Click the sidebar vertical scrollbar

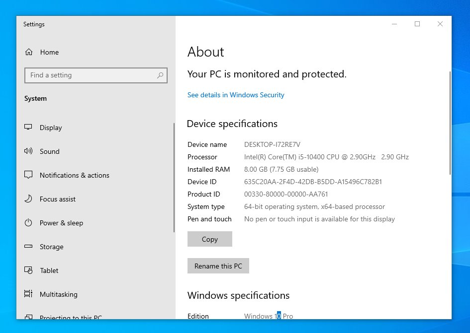[x=174, y=178]
